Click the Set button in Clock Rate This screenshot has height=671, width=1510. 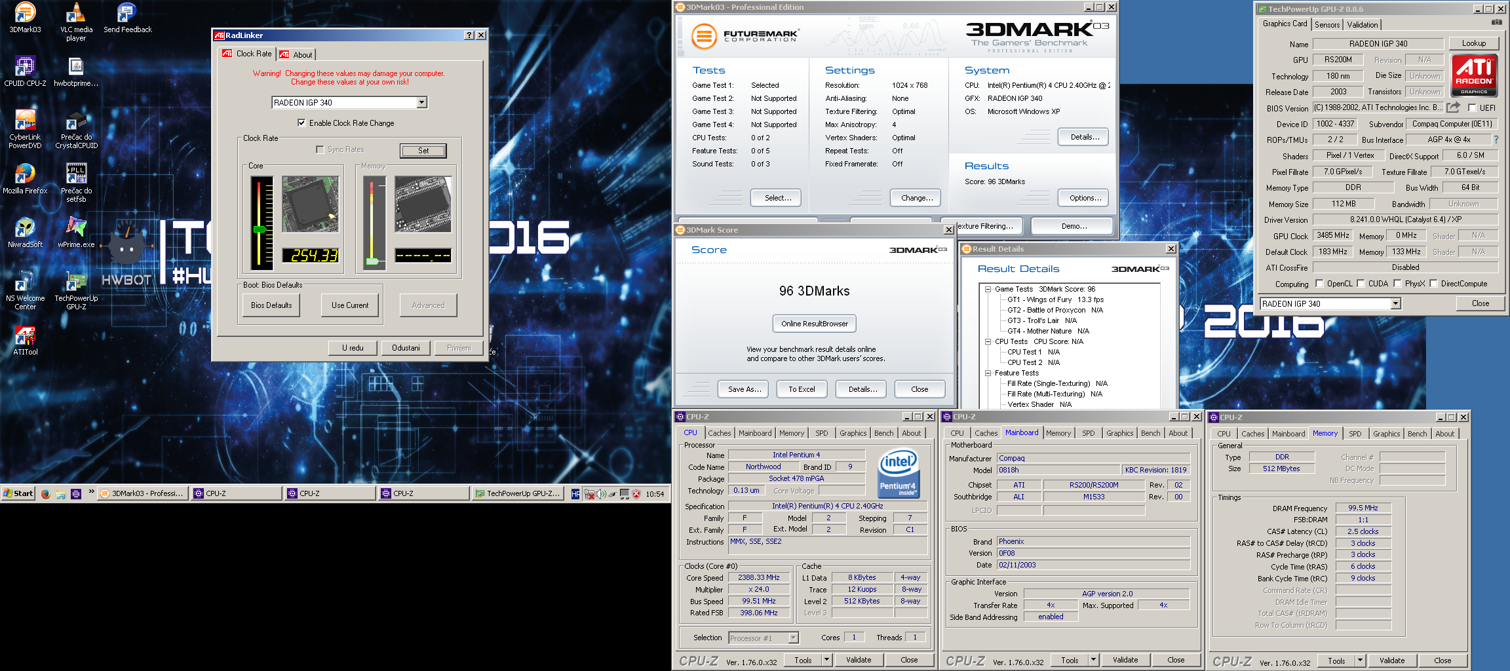click(x=423, y=151)
